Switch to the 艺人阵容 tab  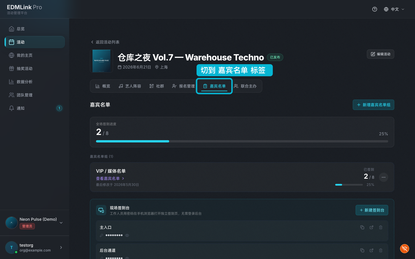[130, 86]
